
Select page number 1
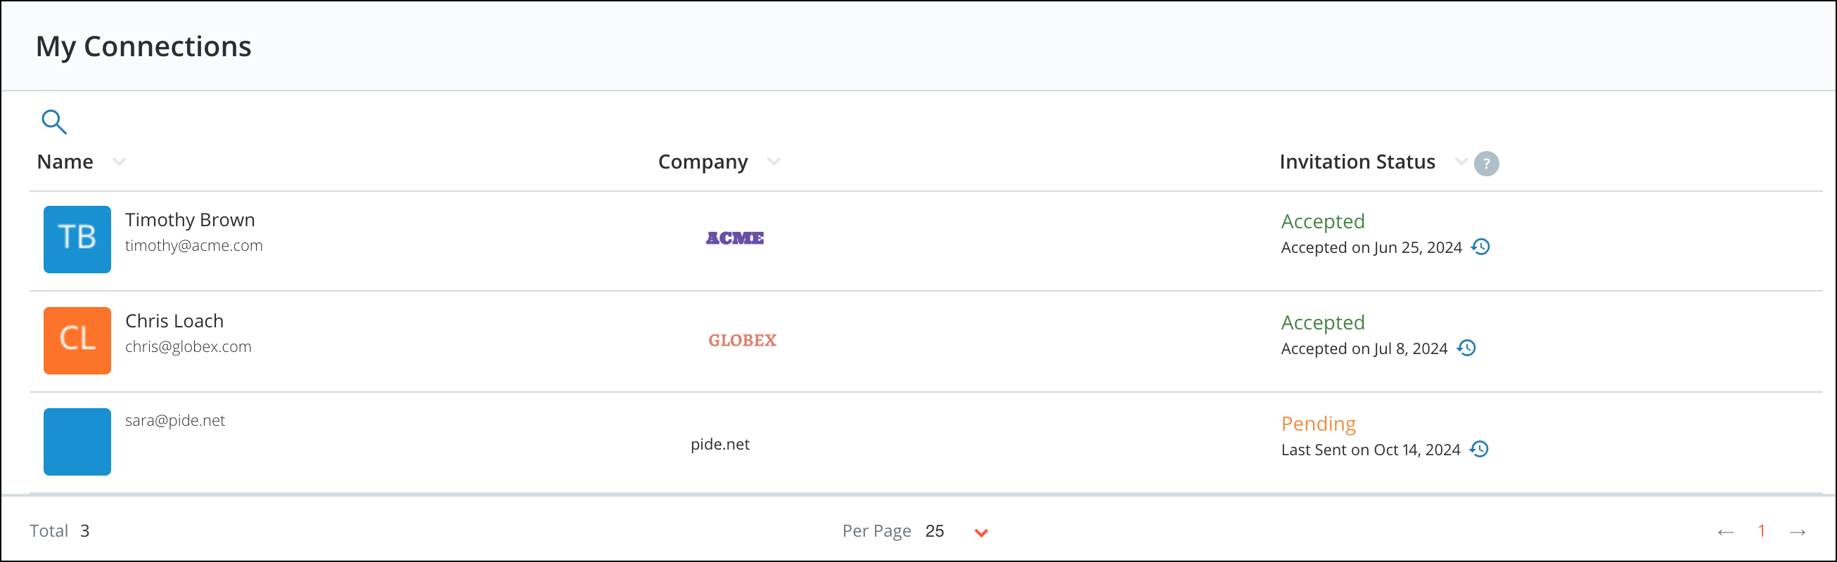coord(1762,530)
